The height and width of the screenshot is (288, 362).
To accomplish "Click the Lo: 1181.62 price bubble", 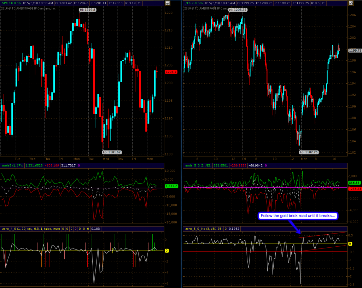I will [x=111, y=152].
